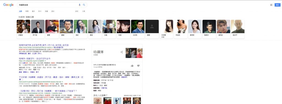Click the 皓鑭傳 / 演員名單 heading
Screen dimensions: 282x104
pos(26,17)
